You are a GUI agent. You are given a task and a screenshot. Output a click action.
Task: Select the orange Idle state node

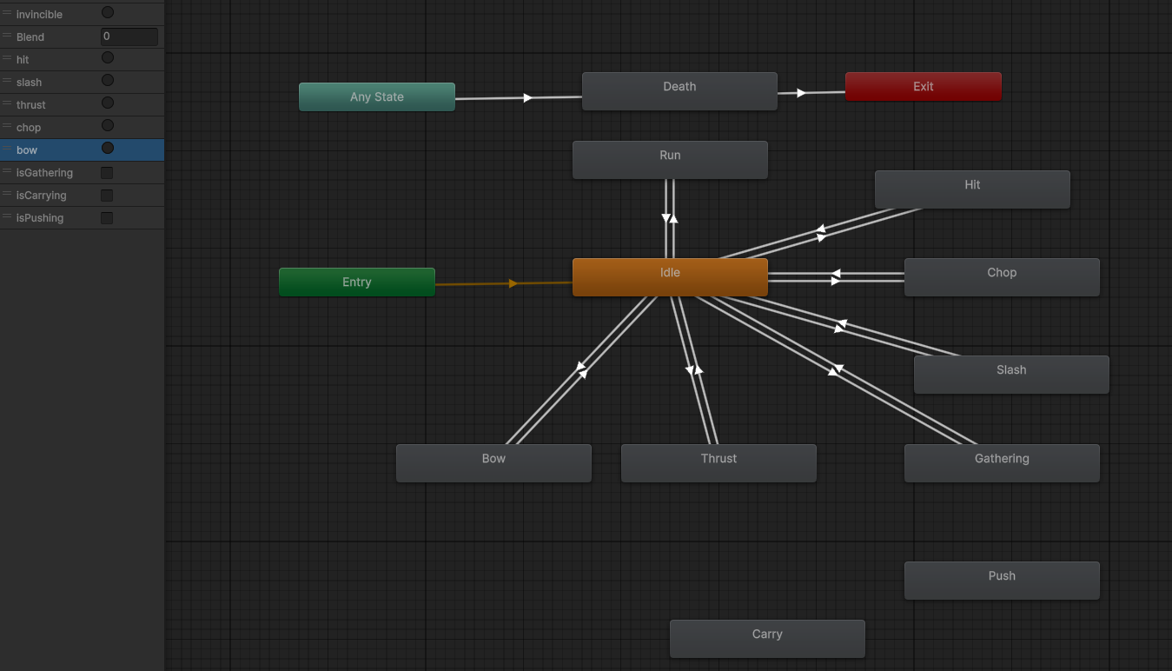[670, 277]
